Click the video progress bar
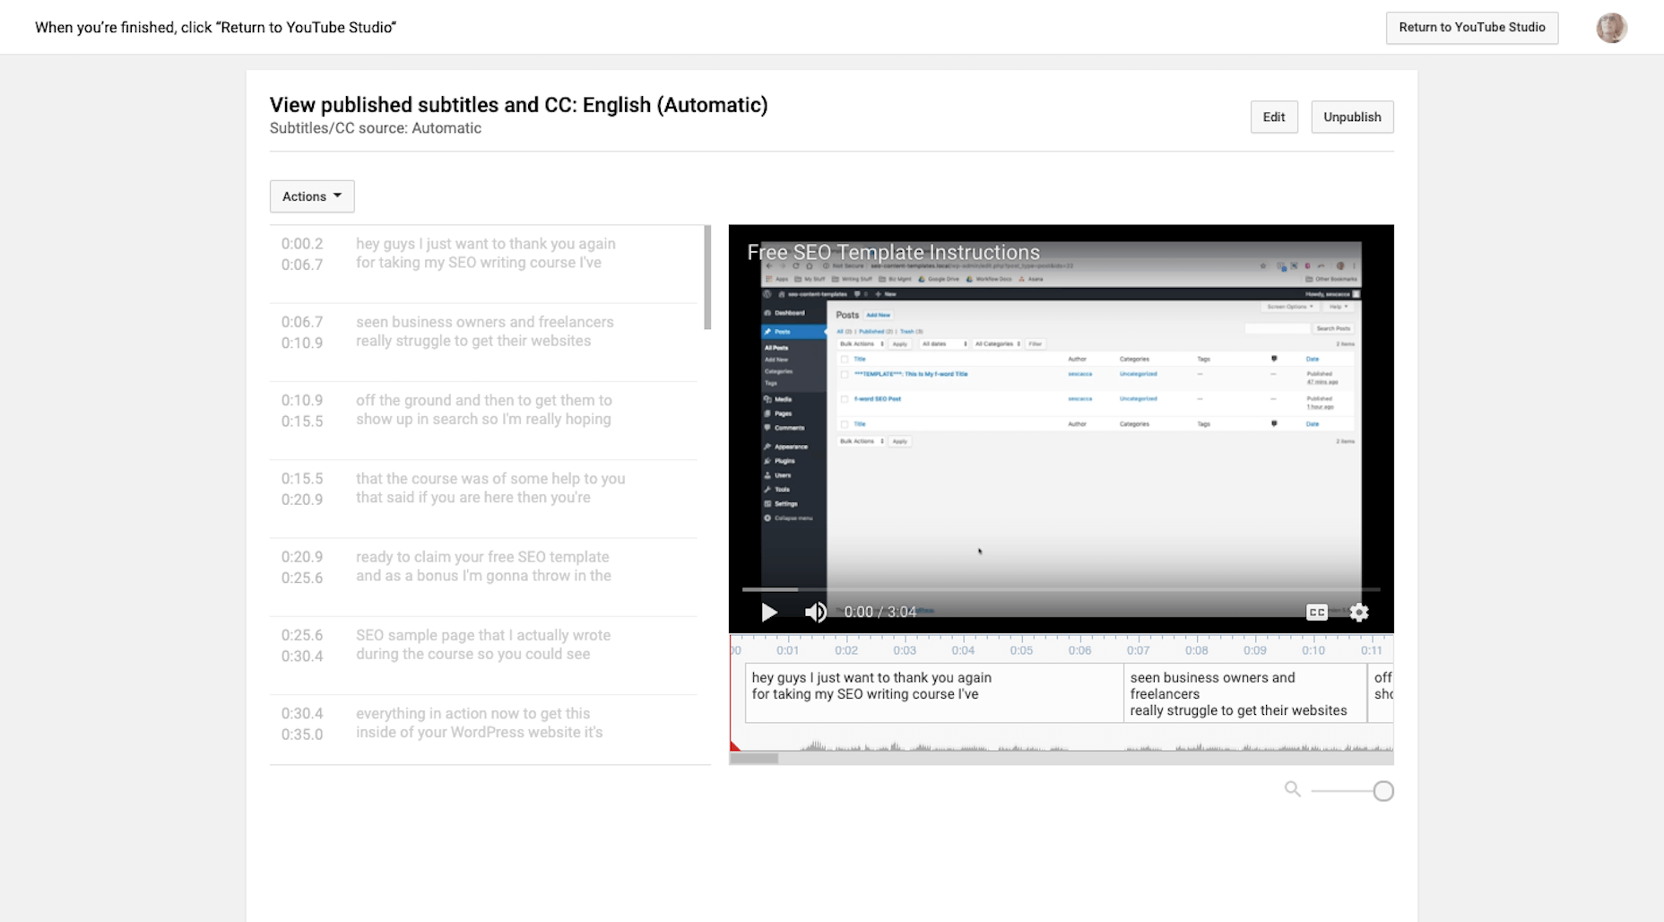 click(1061, 589)
